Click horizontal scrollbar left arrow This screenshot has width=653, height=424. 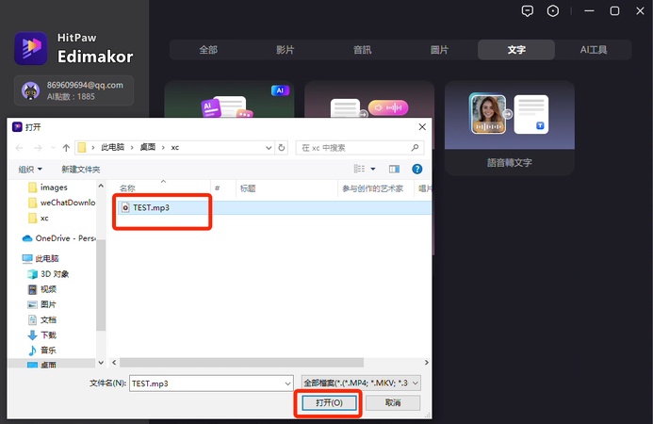coord(114,363)
